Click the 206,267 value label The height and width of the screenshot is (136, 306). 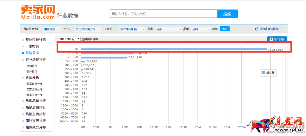point(89,65)
